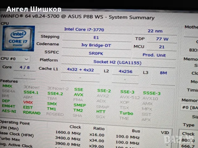The width and height of the screenshot is (198, 148).
Task: Click the TM2 feature label
Action: click(x=78, y=110)
